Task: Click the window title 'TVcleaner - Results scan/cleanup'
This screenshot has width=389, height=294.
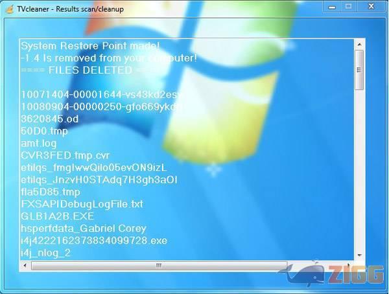Action: 70,9
